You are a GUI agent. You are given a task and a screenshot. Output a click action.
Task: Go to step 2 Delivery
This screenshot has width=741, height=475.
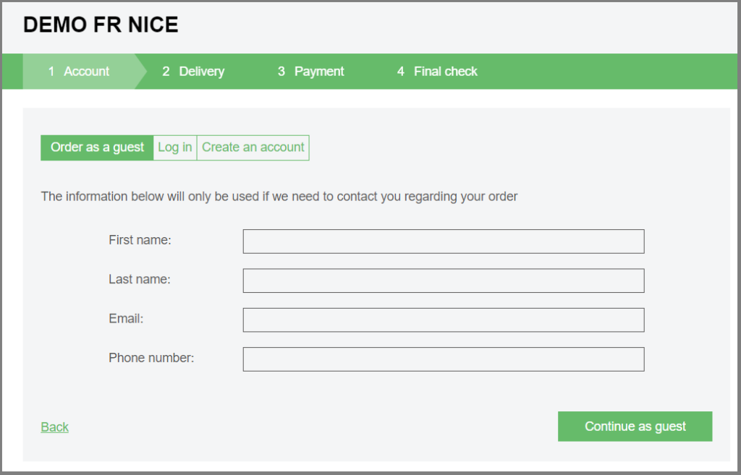point(192,72)
